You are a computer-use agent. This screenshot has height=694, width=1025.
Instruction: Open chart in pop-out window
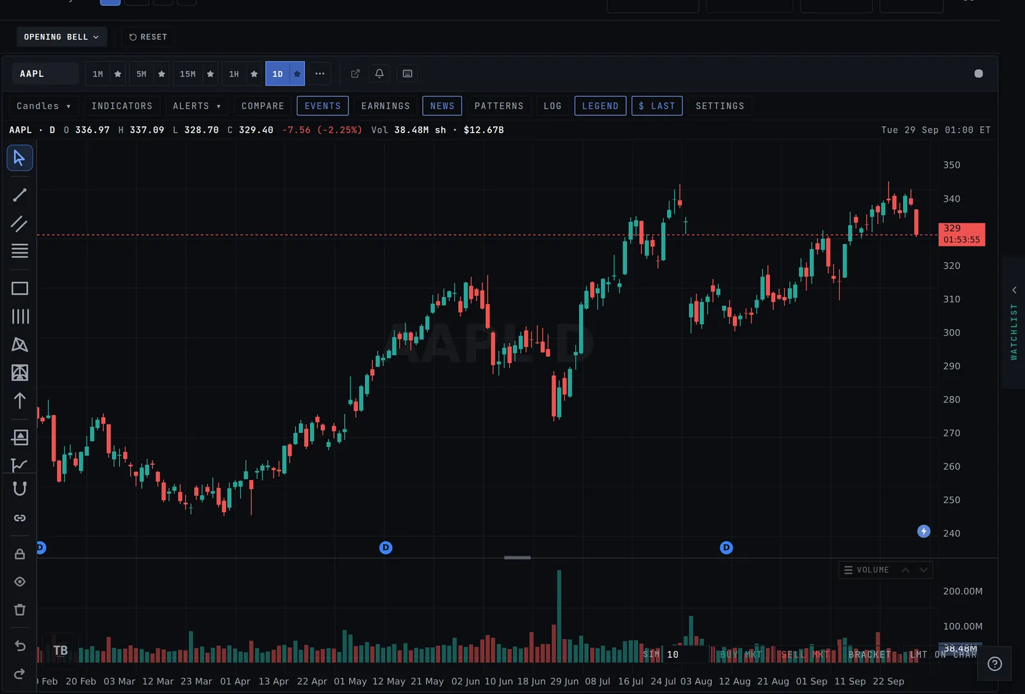pos(356,74)
